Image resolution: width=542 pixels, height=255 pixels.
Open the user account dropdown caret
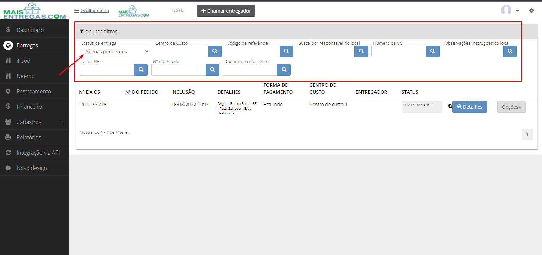point(517,11)
